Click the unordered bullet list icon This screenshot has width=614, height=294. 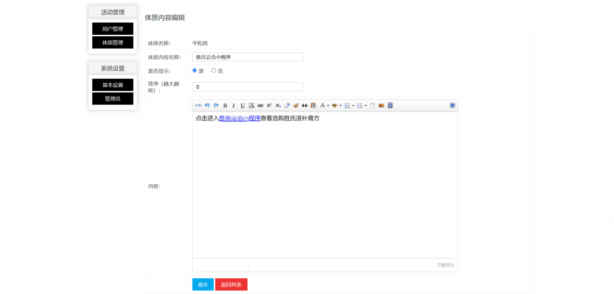coord(360,105)
